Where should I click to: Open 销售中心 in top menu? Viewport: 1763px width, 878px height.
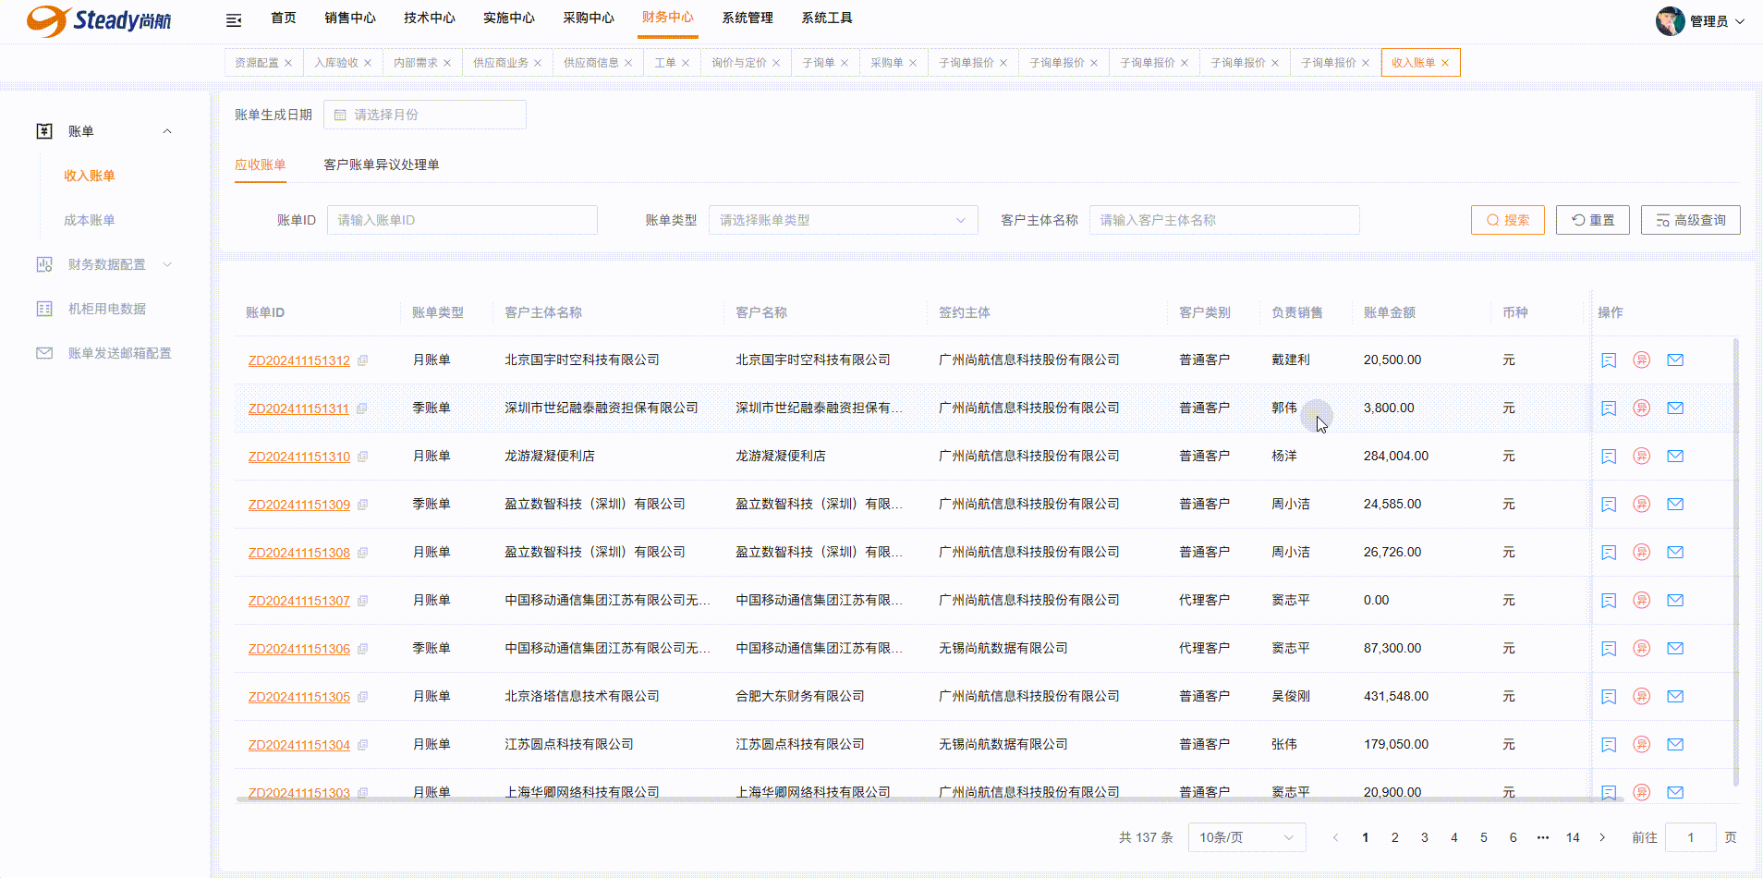(350, 18)
